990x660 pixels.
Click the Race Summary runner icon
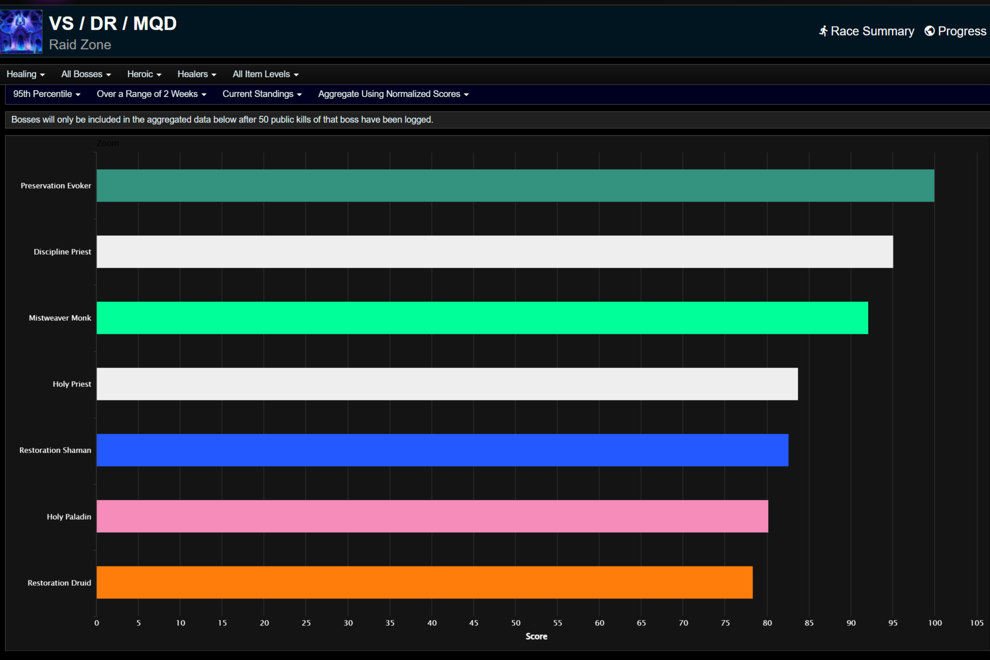(823, 31)
